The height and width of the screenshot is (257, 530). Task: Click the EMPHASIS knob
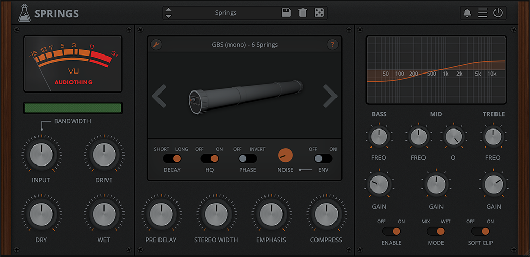[271, 214]
